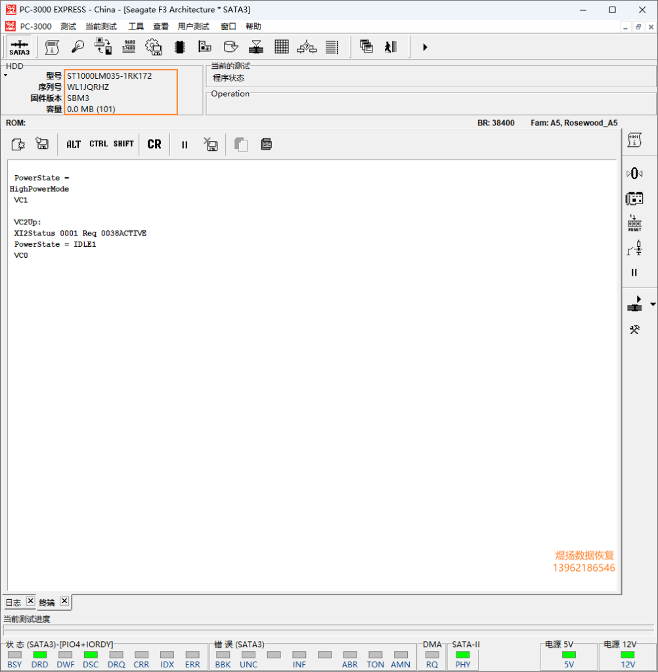Open the PC-3000 menu

coord(35,26)
